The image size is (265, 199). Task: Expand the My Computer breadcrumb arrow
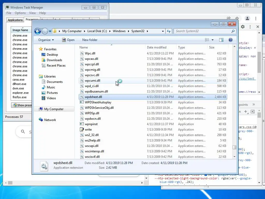85,31
